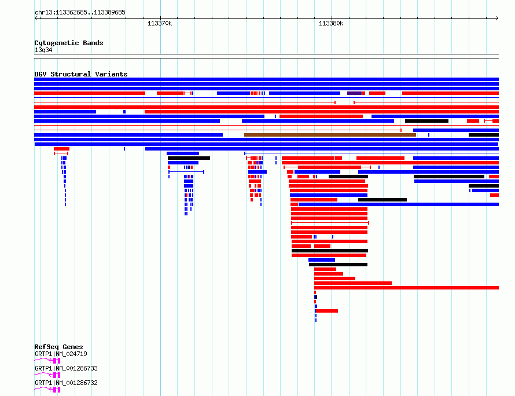Click the 13q34 band label
Viewport: 515px width, 396px height.
[43, 50]
